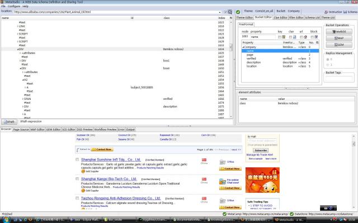The image size is (358, 223).
Task: Click the GEM button in Bucket Operations
Action: pos(339,45)
